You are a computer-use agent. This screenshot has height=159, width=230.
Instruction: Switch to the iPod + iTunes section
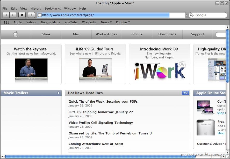click(x=106, y=34)
